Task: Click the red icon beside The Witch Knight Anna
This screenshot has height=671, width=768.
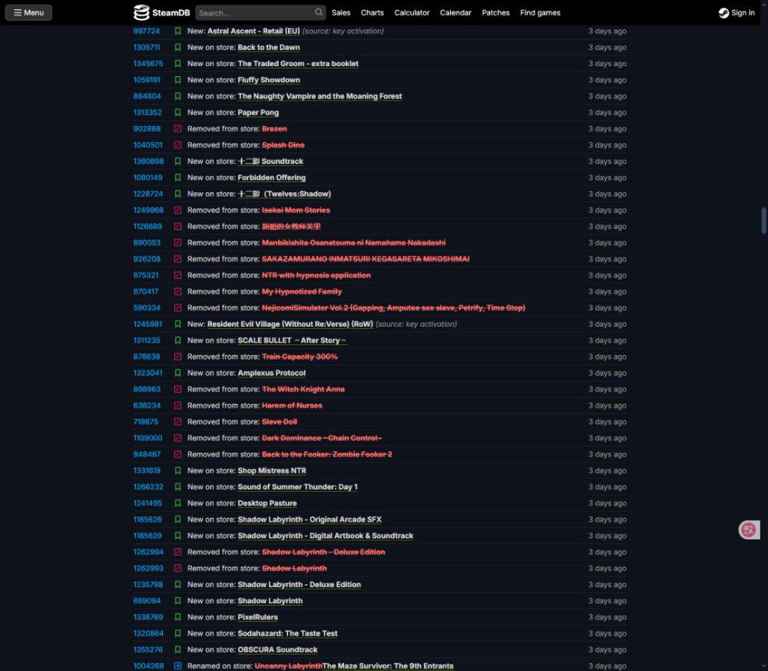Action: click(x=178, y=389)
